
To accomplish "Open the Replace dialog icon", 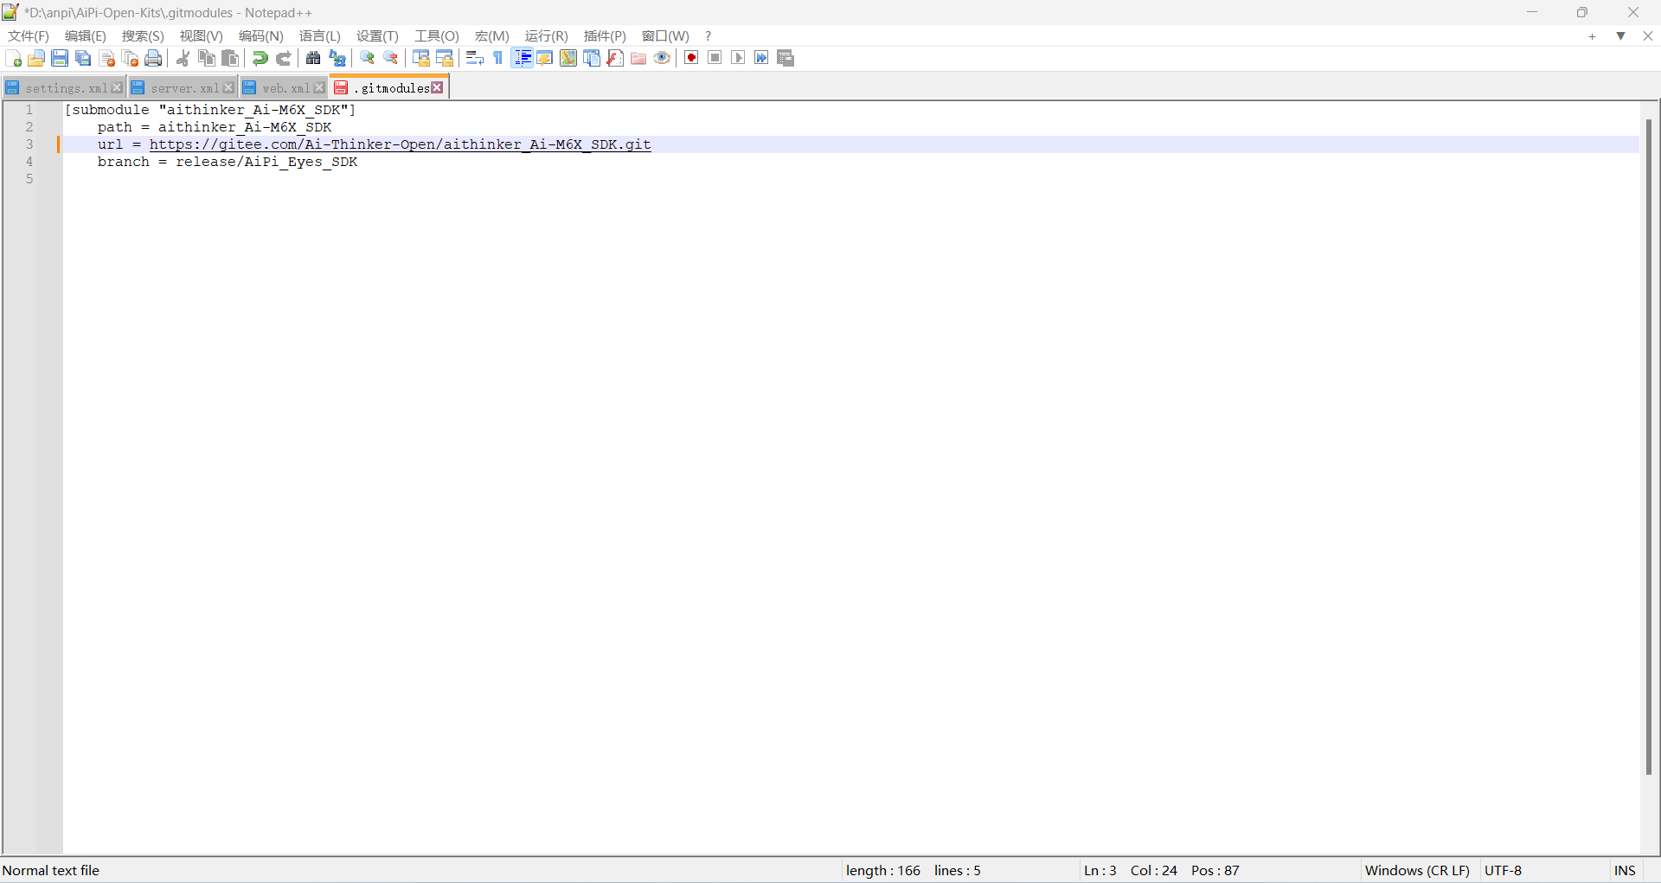I will coord(337,58).
